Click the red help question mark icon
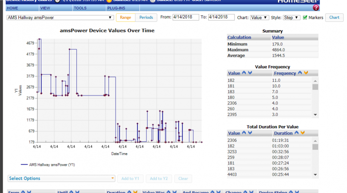This screenshot has width=347, height=193. click(x=316, y=8)
